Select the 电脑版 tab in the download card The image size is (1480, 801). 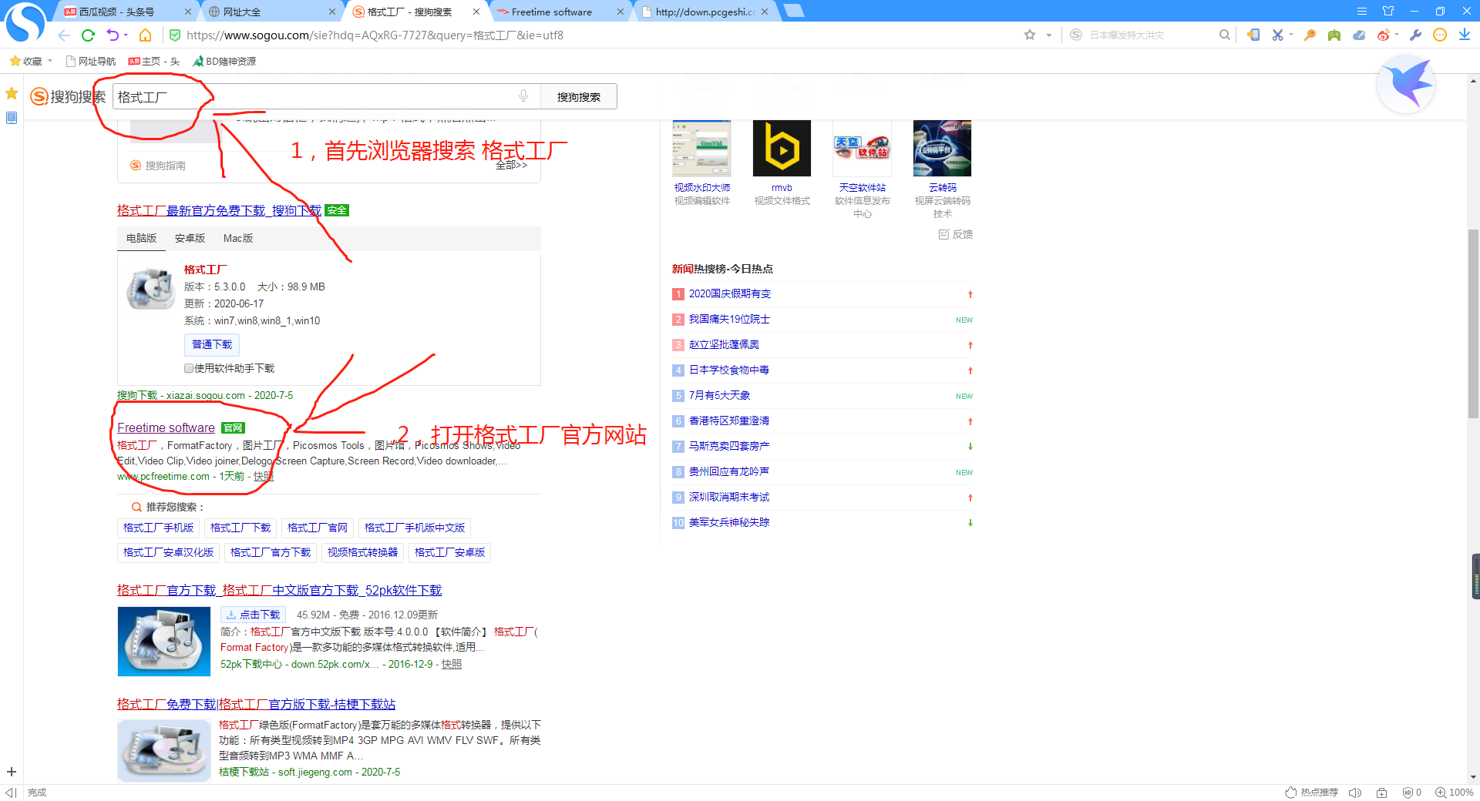[x=141, y=238]
